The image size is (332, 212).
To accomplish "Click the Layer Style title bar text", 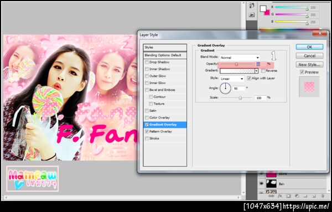I will (149, 35).
